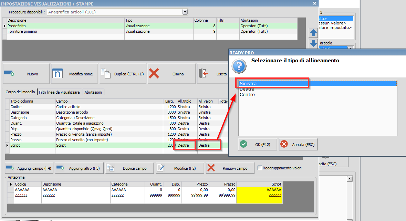Click the Aggiungi altro (F3) icon
This screenshot has width=406, height=221.
60,168
